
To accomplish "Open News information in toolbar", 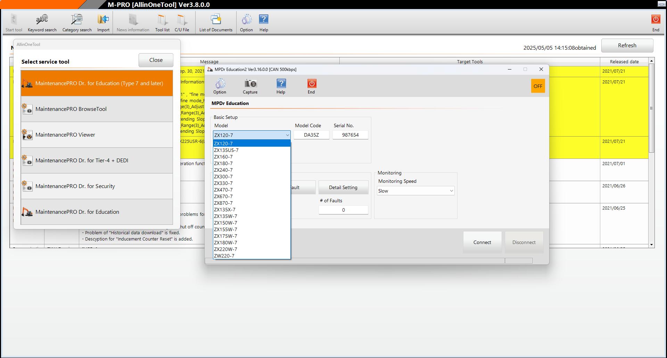I will (133, 23).
